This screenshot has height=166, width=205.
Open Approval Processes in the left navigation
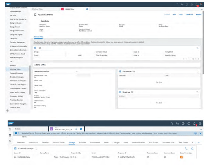point(16,73)
